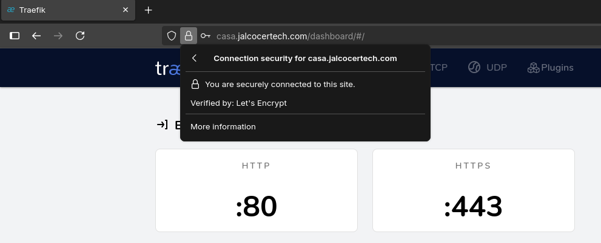601x243 pixels.
Task: Open the tracking protection shield icon
Action: 172,36
